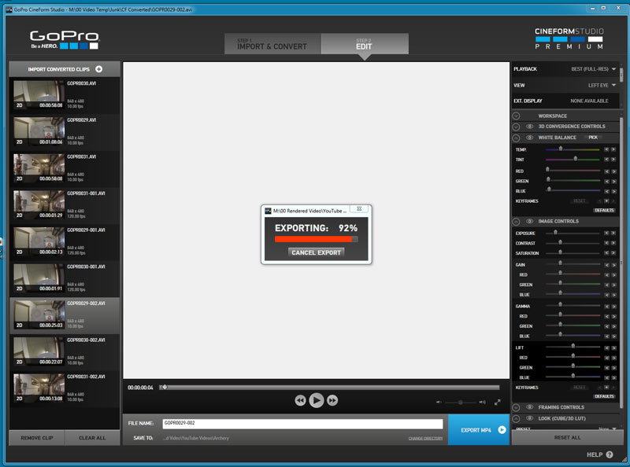Click the Gamma decrease arrow
This screenshot has width=630, height=467.
[606, 307]
